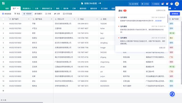Click the blue support headset floating icon
Image resolution: width=182 pixels, height=103 pixels.
[x=172, y=94]
